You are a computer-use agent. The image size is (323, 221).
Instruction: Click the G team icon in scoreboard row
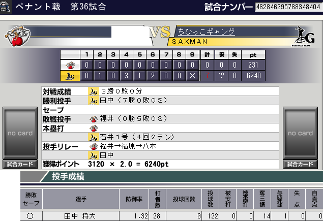pyautogui.click(x=70, y=76)
